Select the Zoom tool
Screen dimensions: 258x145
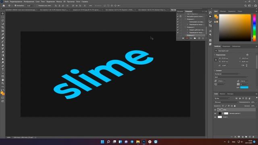click(3, 83)
